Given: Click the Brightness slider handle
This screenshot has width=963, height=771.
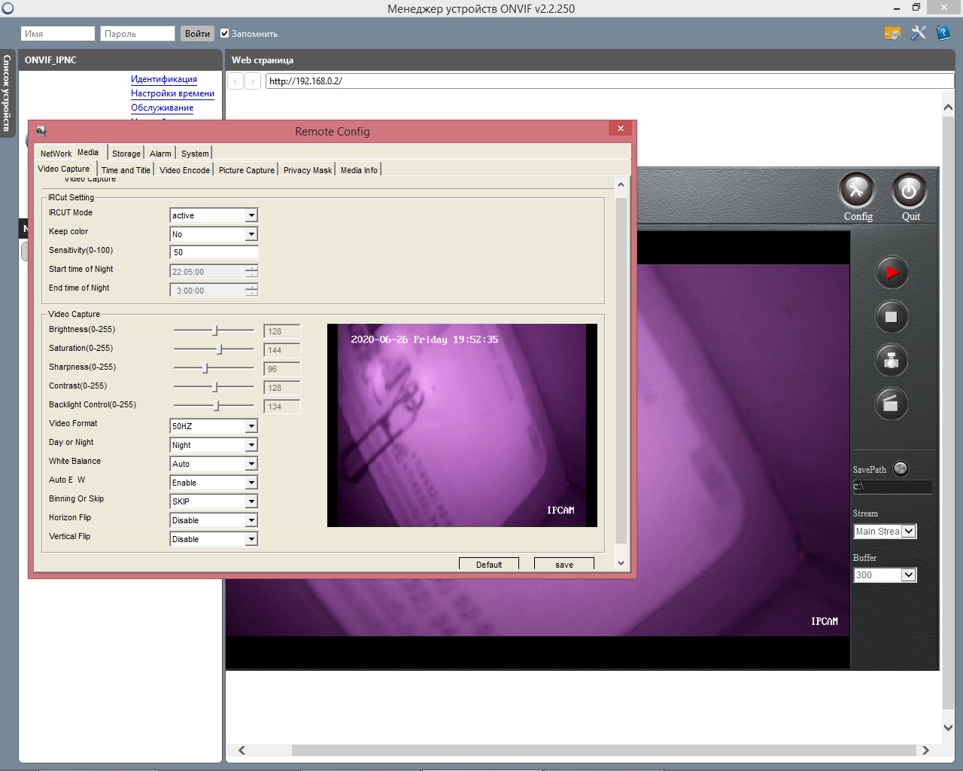Looking at the screenshot, I should [x=215, y=331].
